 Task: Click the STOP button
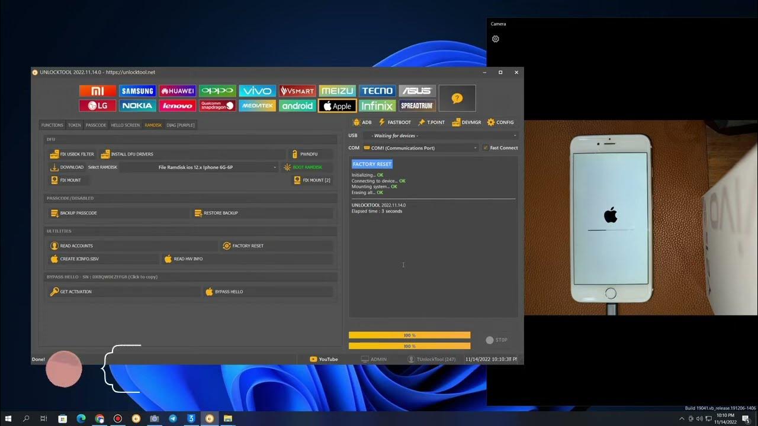coord(496,340)
